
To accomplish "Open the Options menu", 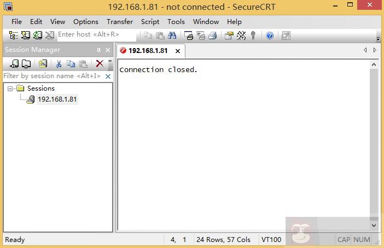I will (86, 22).
